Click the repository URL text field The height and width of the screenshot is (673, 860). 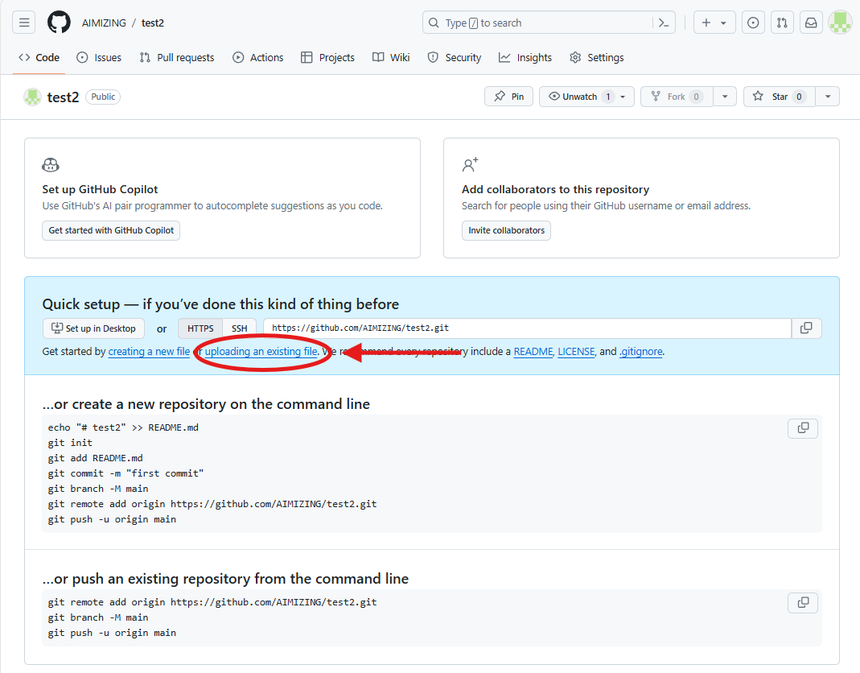point(527,328)
